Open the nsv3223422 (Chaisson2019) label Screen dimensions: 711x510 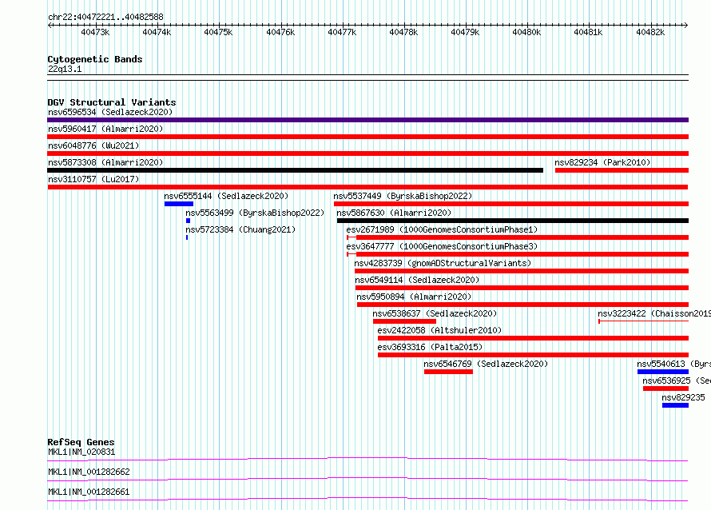pos(654,313)
